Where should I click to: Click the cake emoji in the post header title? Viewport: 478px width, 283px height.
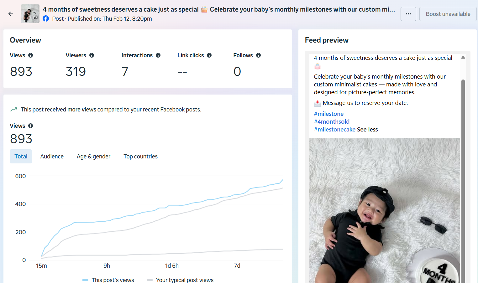click(x=204, y=9)
